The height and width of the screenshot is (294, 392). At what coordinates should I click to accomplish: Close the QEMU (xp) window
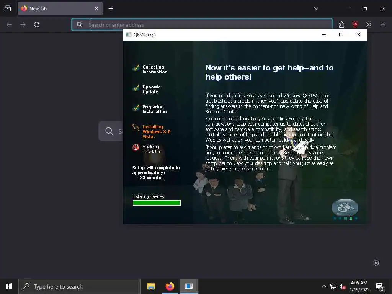click(358, 34)
